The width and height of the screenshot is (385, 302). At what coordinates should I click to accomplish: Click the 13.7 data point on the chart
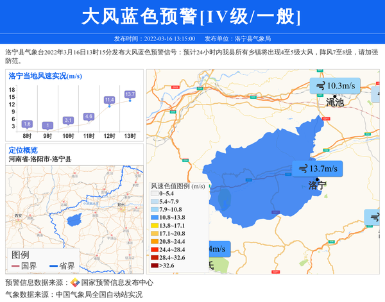[x=130, y=101]
